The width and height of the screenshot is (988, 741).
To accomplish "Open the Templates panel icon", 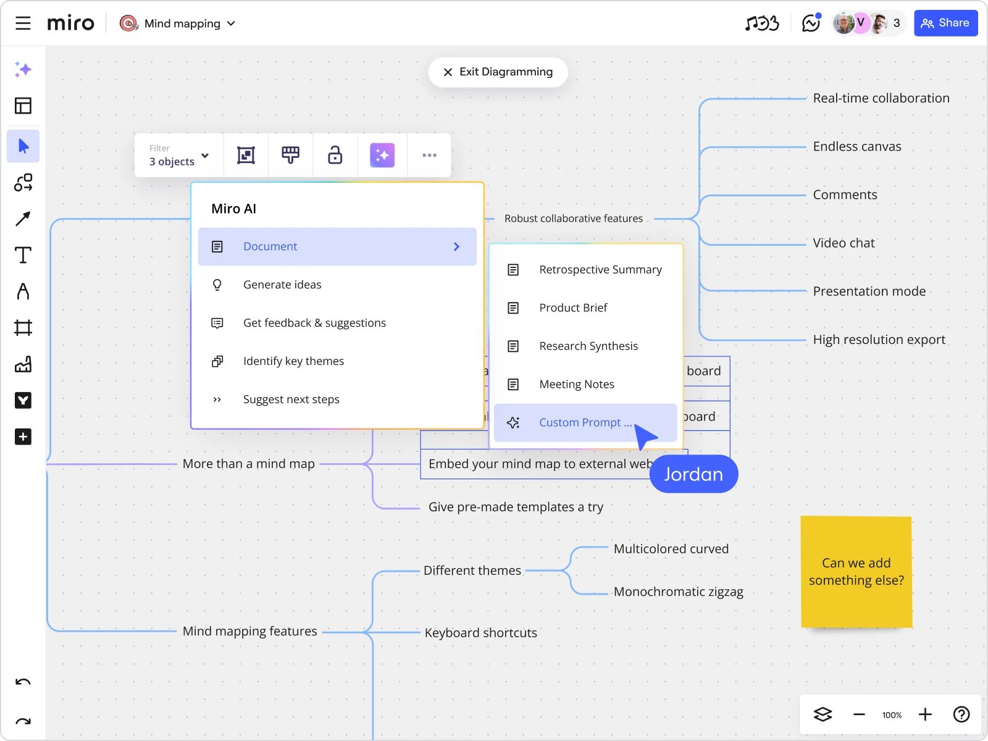I will tap(23, 106).
